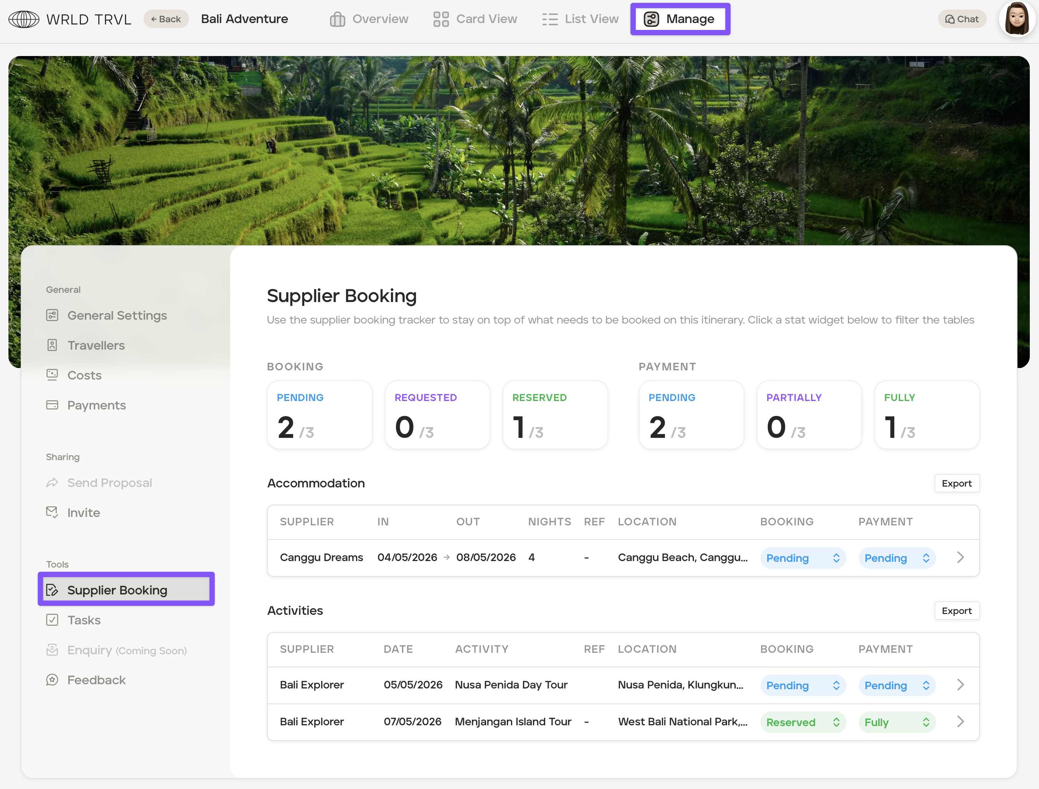Filter by Reserved booking stat widget
1039x789 pixels.
tap(555, 415)
